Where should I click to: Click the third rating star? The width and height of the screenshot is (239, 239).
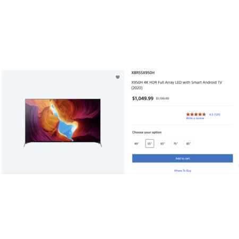[x=196, y=114]
